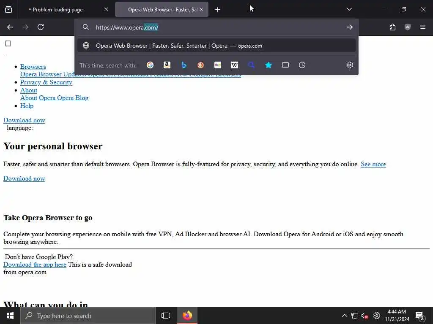Open the Opera Blog link

[x=73, y=98]
